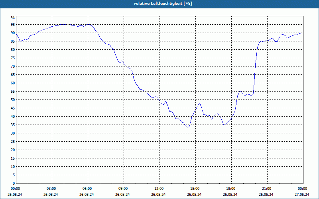This screenshot has height=199, width=319.
Task: Select the 50 y-axis label
Action: 13,100
